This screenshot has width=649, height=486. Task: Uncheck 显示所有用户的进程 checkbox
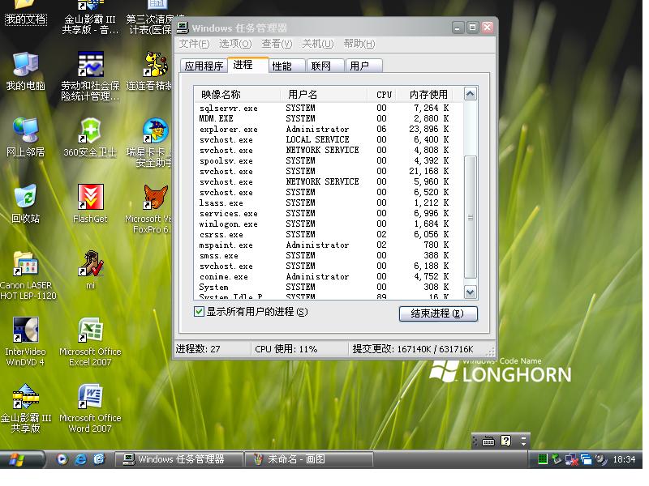[x=200, y=312]
